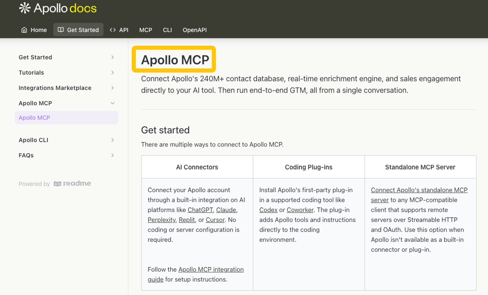The width and height of the screenshot is (488, 295).
Task: Select the Get Started top tab
Action: click(78, 30)
